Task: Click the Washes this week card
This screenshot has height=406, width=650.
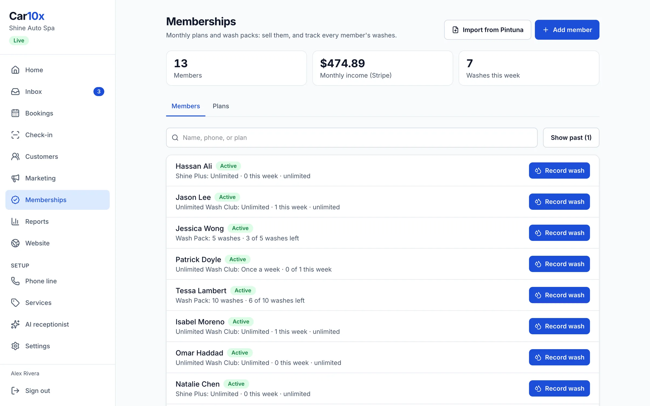Action: (x=529, y=68)
